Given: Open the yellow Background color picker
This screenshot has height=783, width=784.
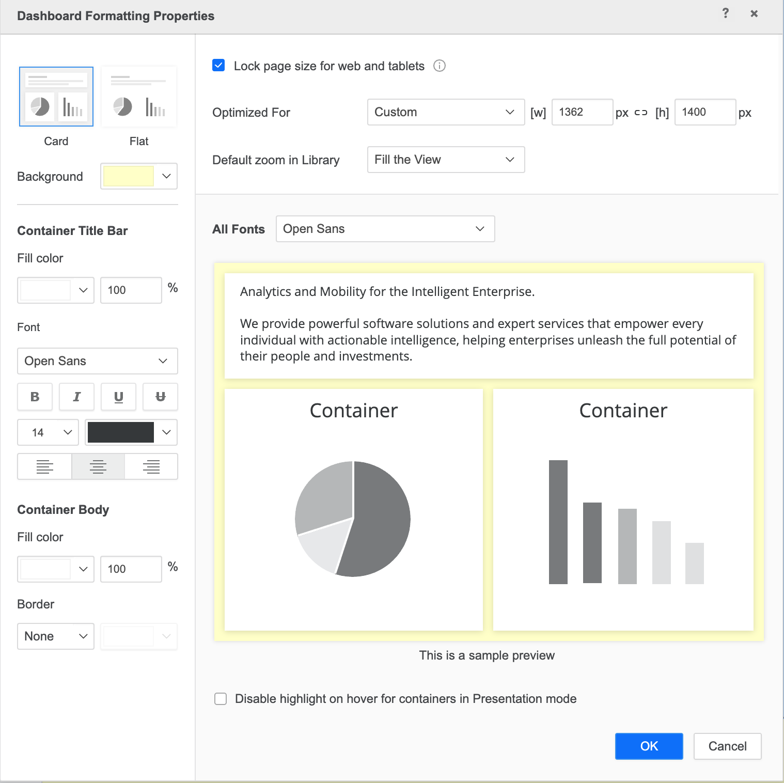Looking at the screenshot, I should pos(139,176).
